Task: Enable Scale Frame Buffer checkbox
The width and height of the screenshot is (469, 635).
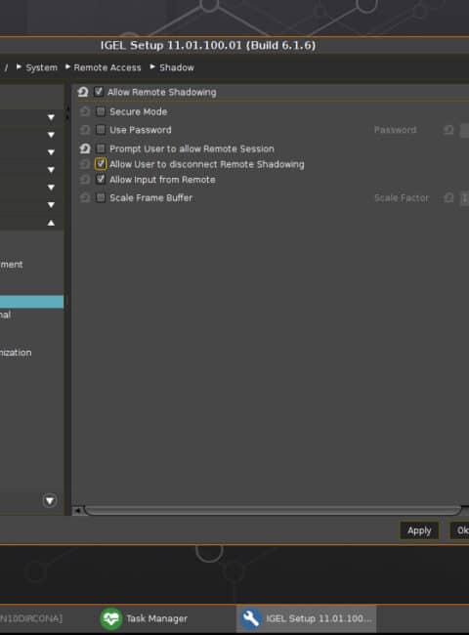Action: coord(101,197)
